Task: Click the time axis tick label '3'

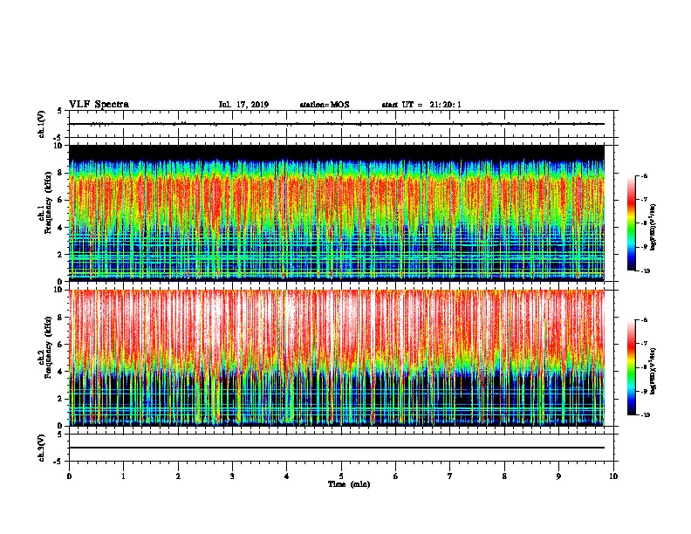Action: [x=232, y=476]
